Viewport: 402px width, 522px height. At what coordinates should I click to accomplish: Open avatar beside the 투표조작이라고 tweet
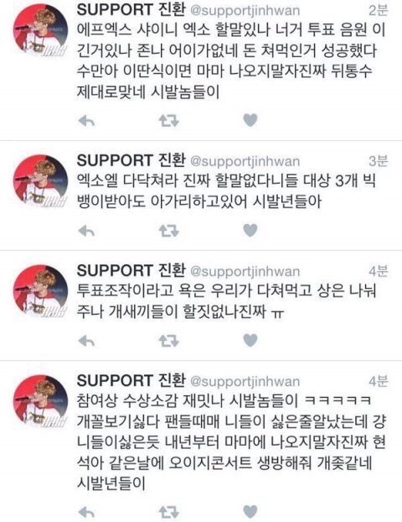(40, 291)
